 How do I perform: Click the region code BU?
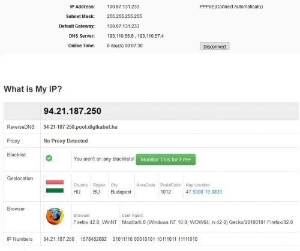click(x=96, y=192)
